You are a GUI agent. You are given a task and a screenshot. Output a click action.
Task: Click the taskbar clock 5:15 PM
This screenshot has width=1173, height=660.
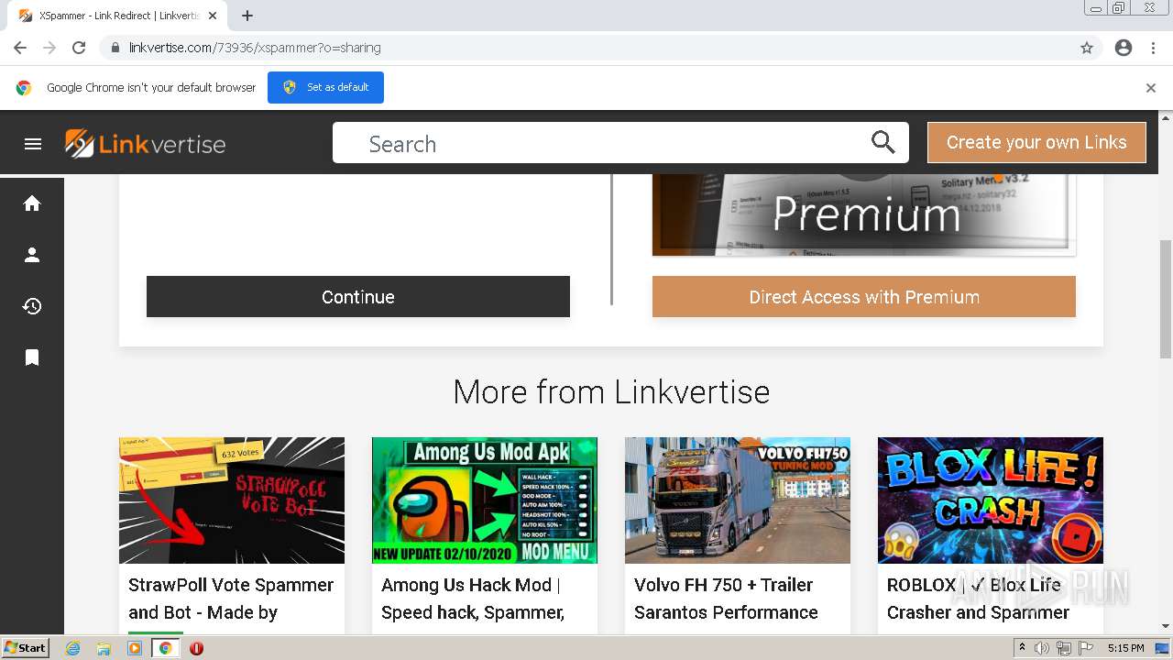(x=1125, y=648)
